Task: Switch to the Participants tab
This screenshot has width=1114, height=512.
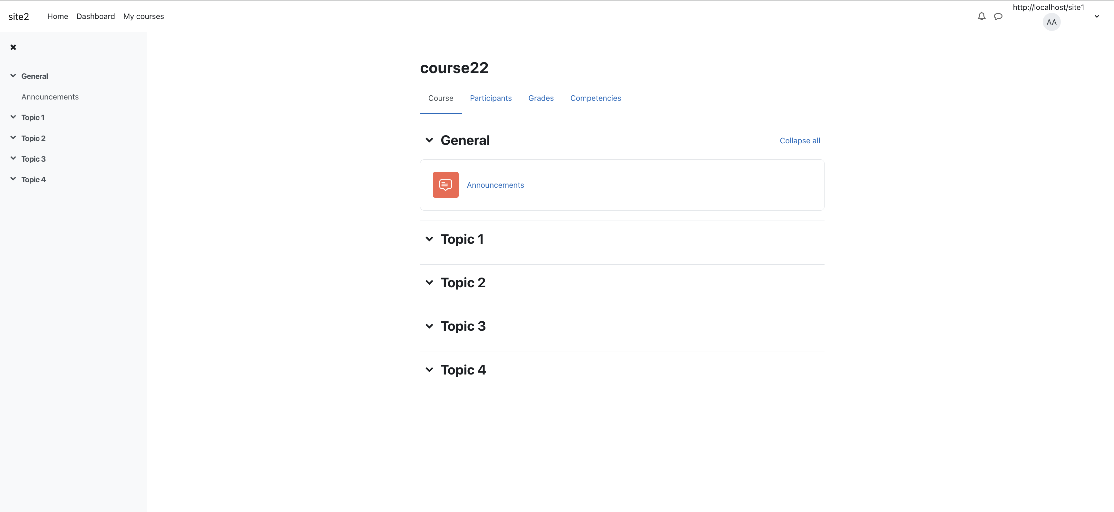Action: click(x=490, y=98)
